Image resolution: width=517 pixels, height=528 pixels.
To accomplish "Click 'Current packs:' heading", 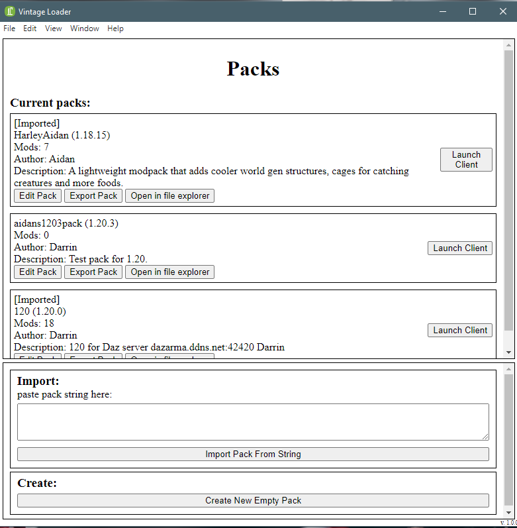I will click(50, 103).
